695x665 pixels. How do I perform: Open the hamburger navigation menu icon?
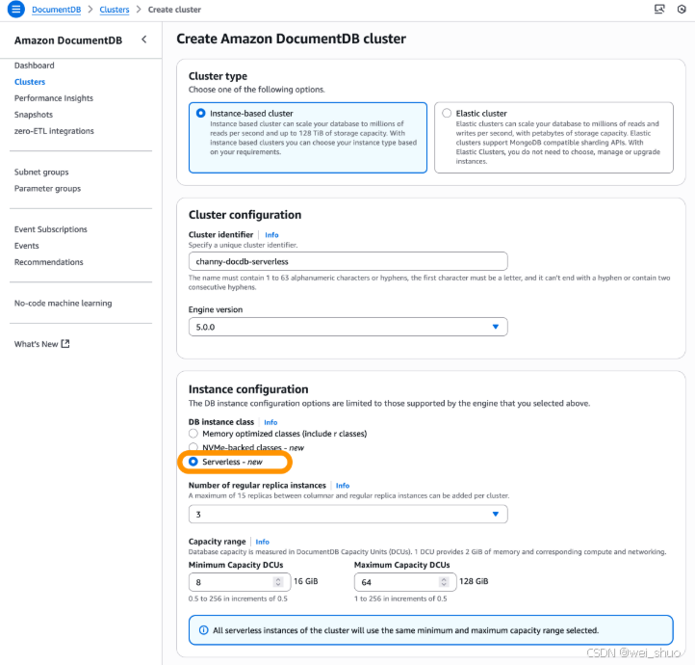pyautogui.click(x=15, y=9)
